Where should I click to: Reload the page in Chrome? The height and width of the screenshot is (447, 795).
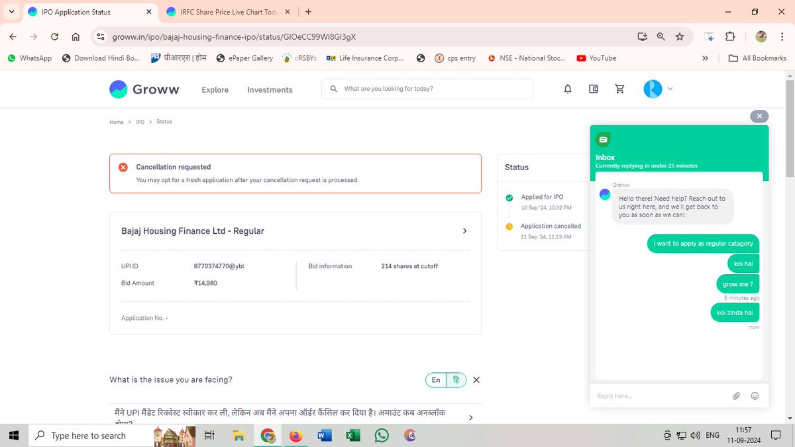[54, 37]
